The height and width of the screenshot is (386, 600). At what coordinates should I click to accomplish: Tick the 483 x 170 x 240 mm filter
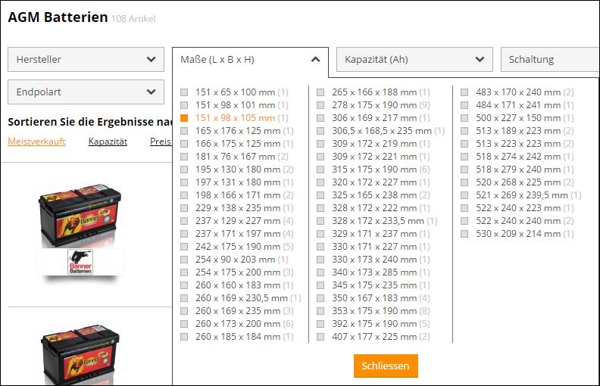(464, 92)
